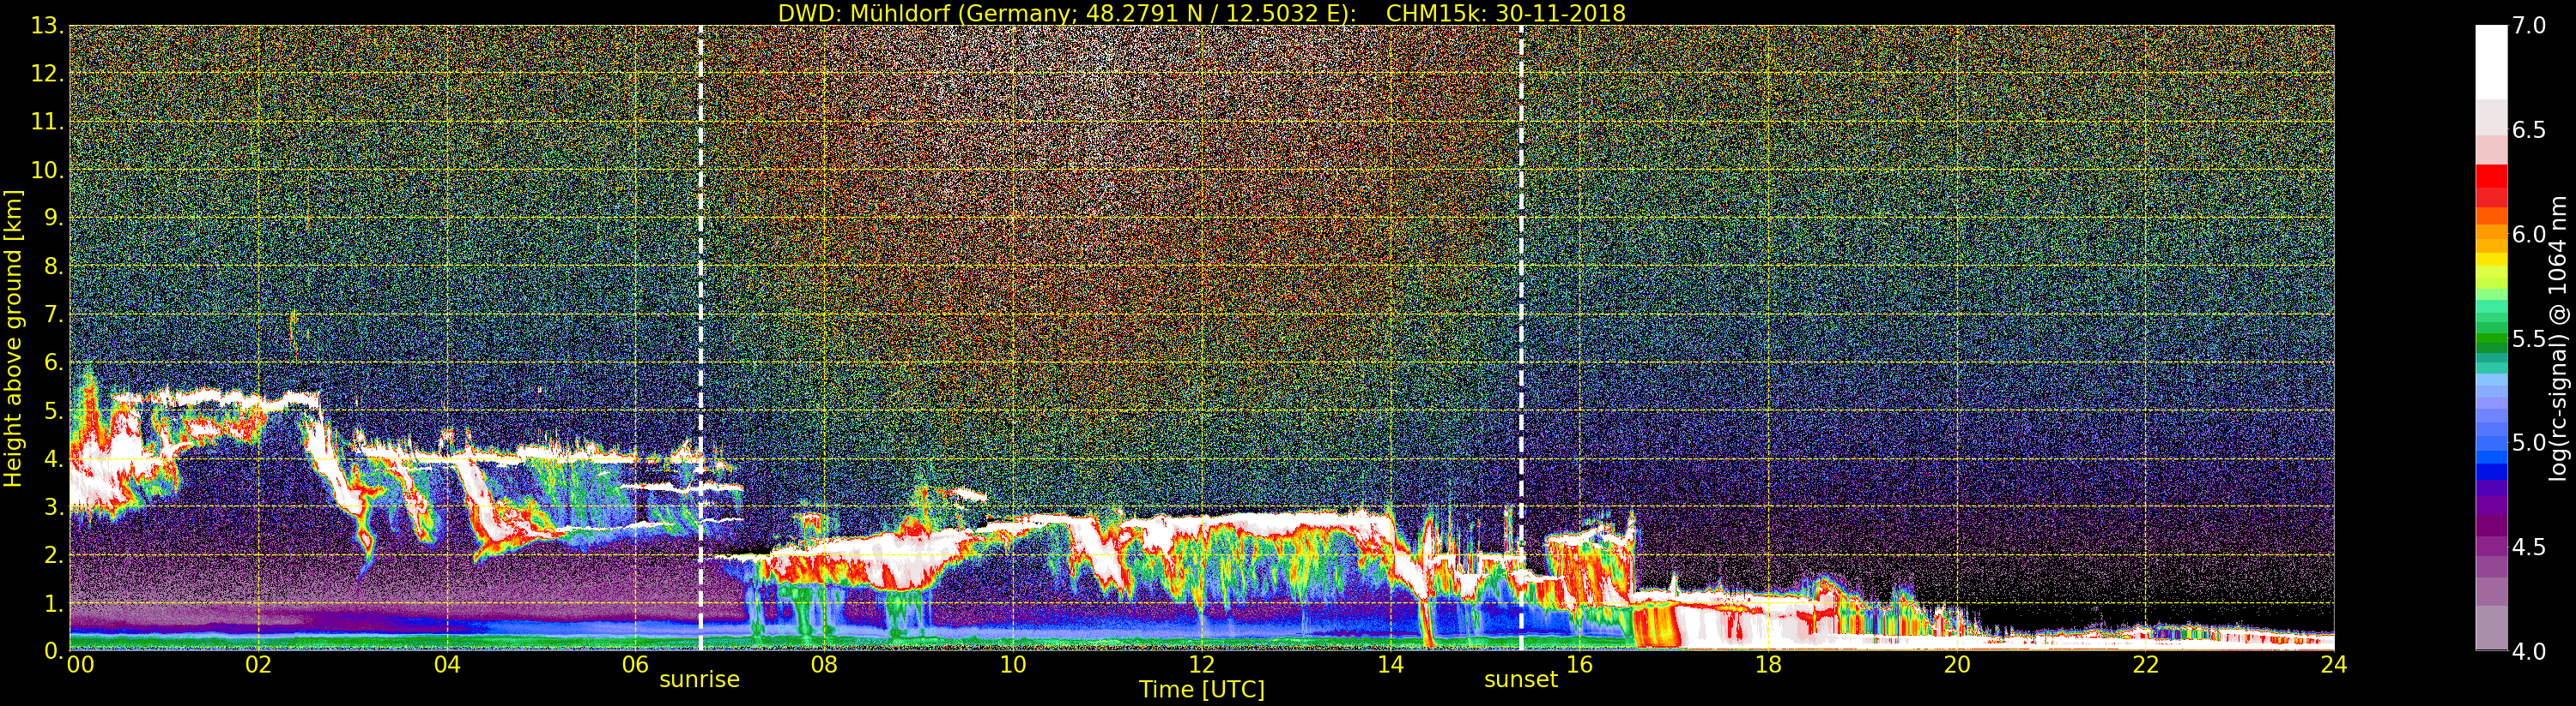
Task: Click the time axis tick '22'
Action: click(2145, 664)
